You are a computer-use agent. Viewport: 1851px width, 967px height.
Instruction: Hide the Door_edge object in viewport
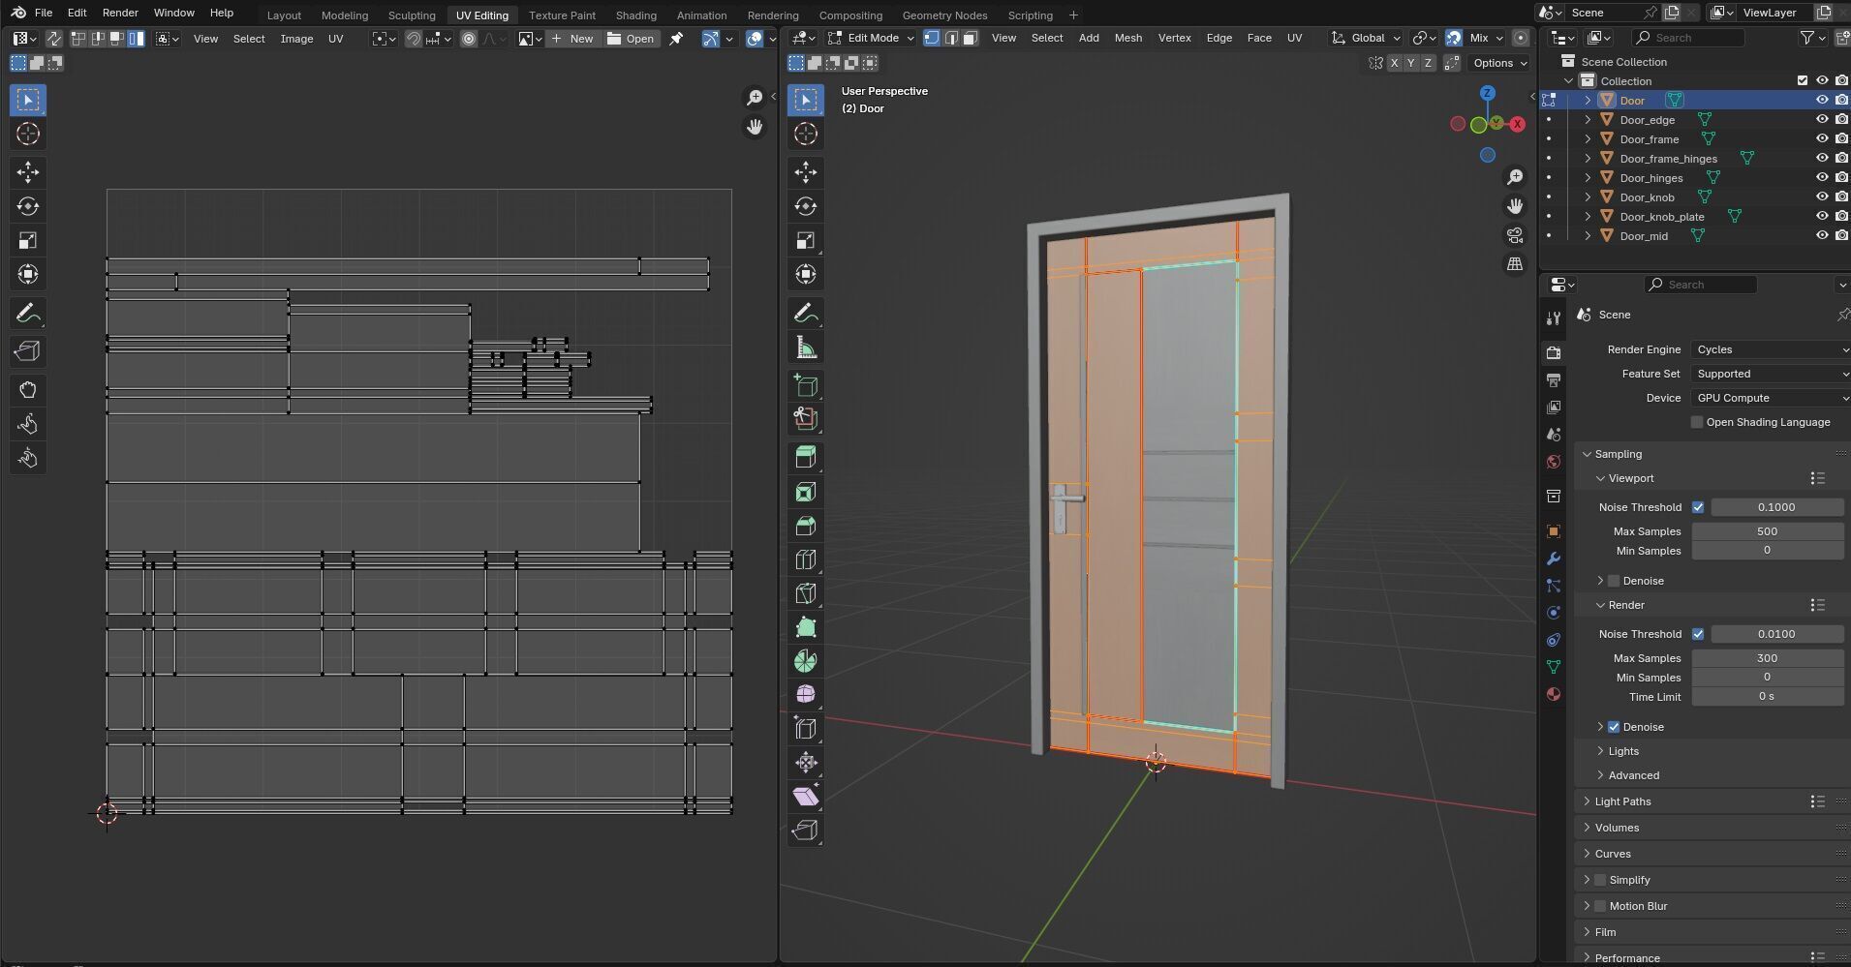[1821, 120]
